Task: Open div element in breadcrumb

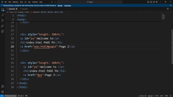Action: tap(57, 12)
